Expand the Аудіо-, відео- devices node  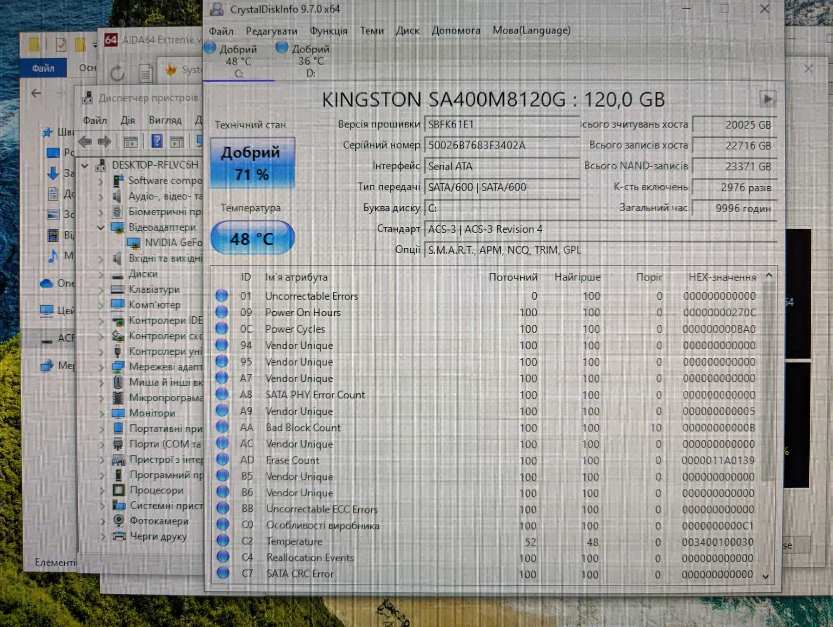(x=101, y=197)
